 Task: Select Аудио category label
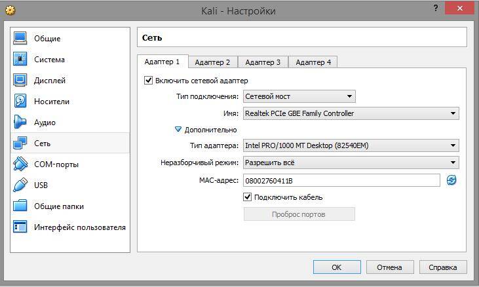[45, 123]
